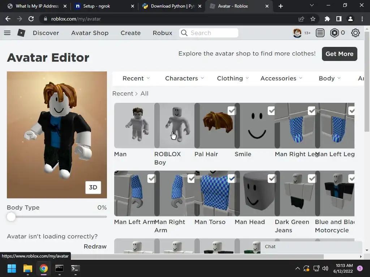Viewport: 370px width, 277px height.
Task: Expand the Accessories category dropdown
Action: click(x=281, y=78)
